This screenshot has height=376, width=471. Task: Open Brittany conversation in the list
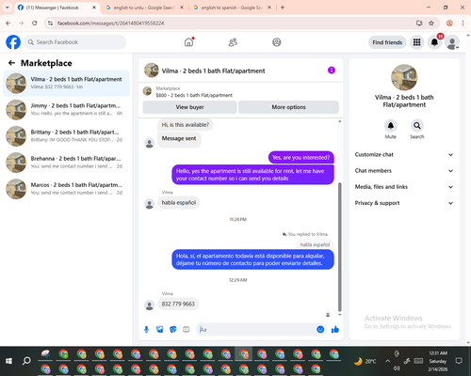pyautogui.click(x=66, y=136)
